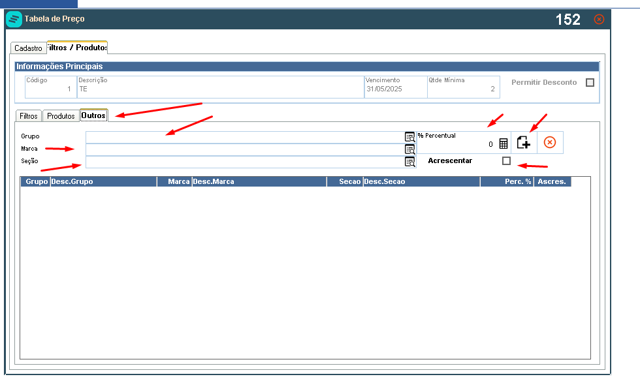Select the Outros sub-tab
640x381 pixels.
pos(93,115)
